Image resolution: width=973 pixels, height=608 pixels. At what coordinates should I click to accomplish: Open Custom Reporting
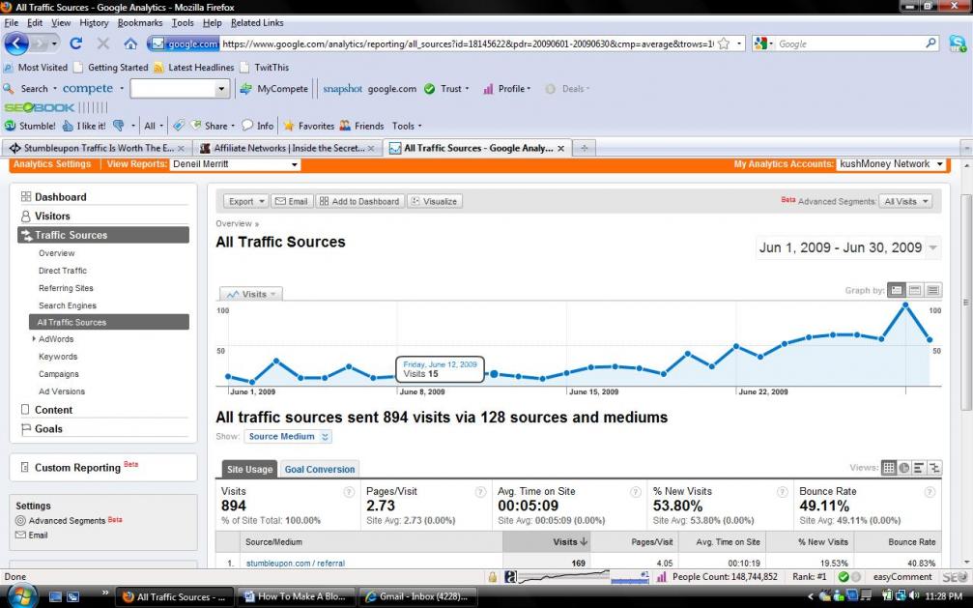[x=77, y=468]
